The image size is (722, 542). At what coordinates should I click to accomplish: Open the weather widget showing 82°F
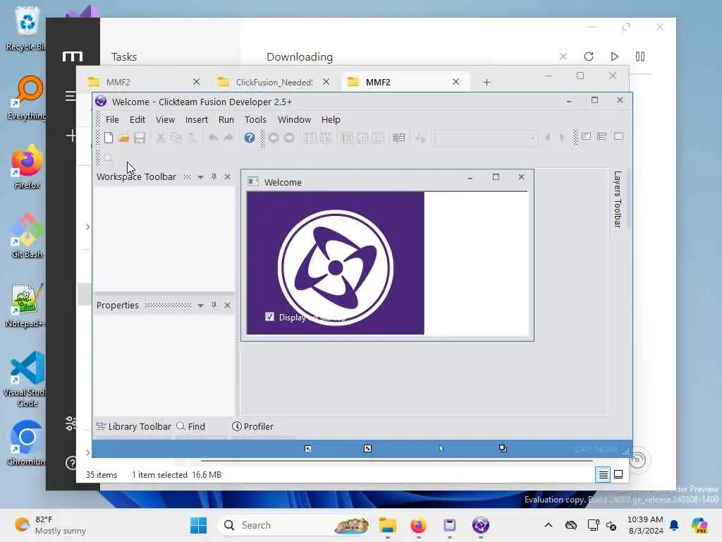click(x=51, y=525)
